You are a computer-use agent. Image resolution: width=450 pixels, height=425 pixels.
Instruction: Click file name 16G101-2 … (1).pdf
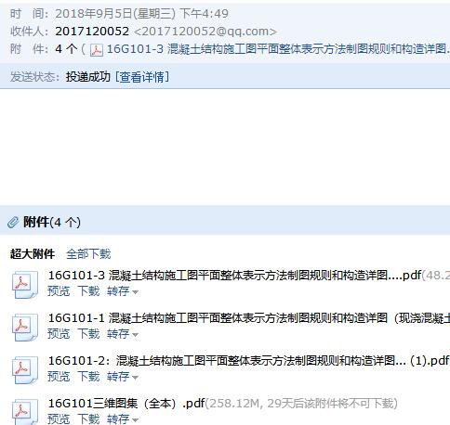click(248, 360)
